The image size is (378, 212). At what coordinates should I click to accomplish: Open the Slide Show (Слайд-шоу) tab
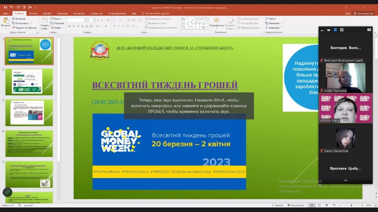[96, 13]
